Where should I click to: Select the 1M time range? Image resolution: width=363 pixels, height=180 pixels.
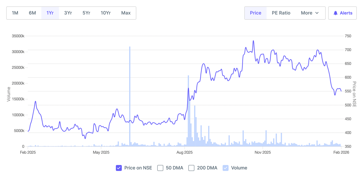click(x=15, y=13)
